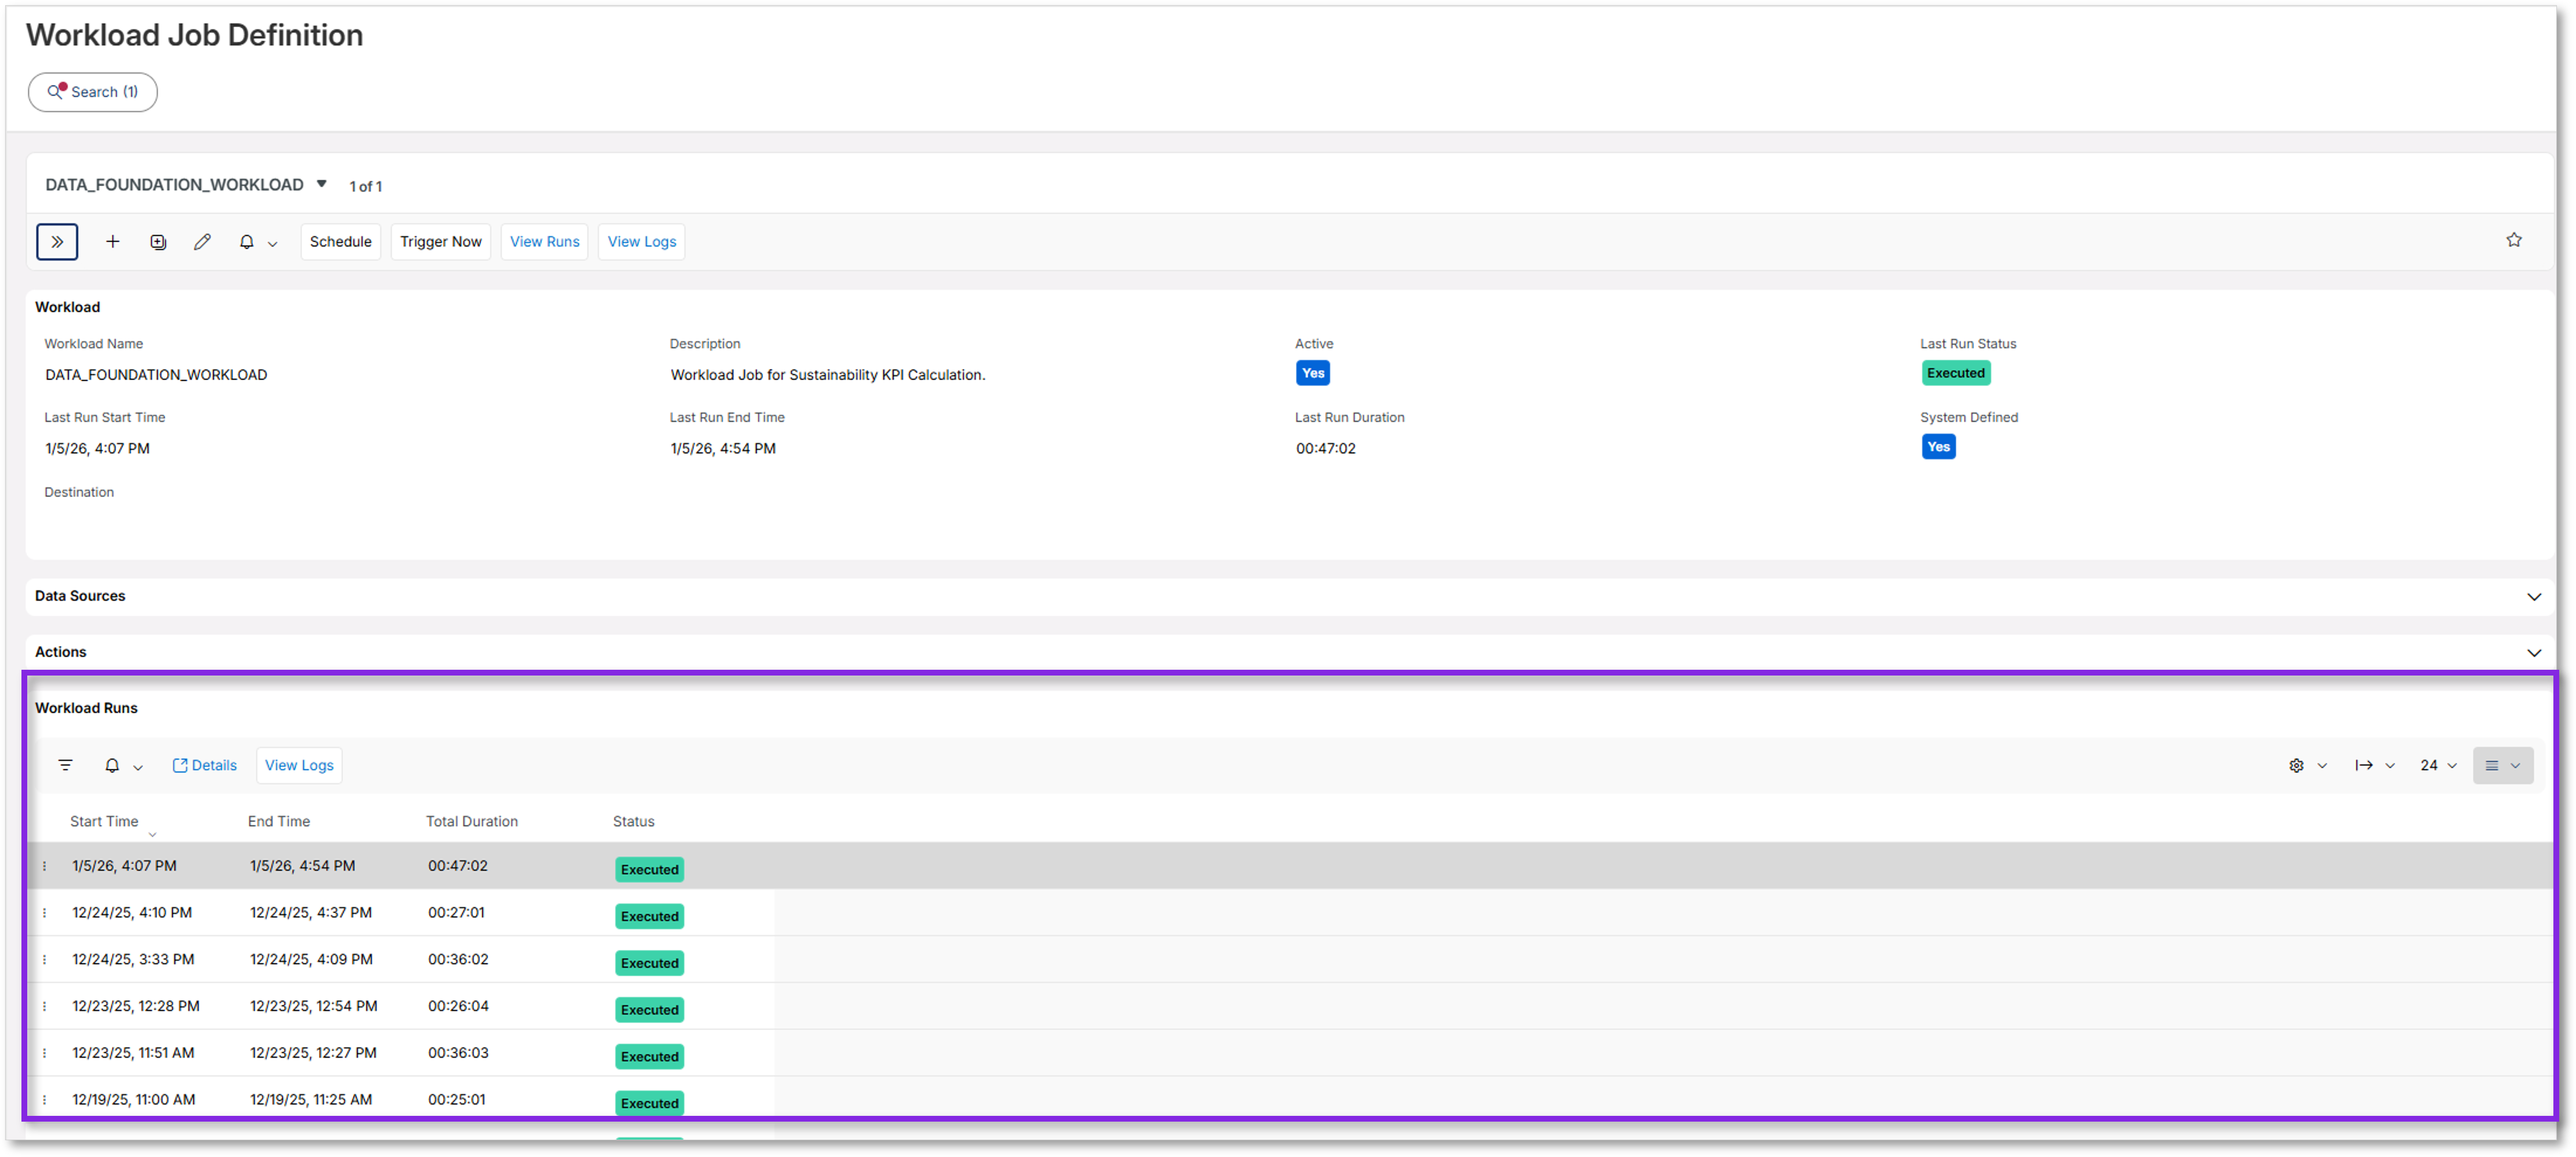The height and width of the screenshot is (1157, 2576).
Task: Change the 24 rows-per-page dropdown
Action: (x=2438, y=765)
